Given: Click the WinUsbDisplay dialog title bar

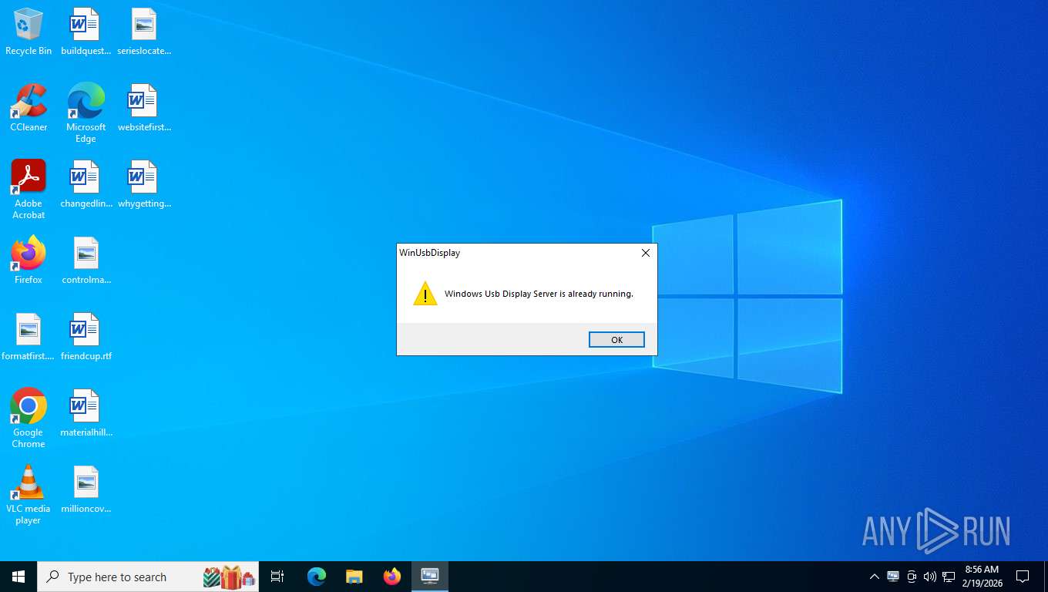Looking at the screenshot, I should click(515, 253).
